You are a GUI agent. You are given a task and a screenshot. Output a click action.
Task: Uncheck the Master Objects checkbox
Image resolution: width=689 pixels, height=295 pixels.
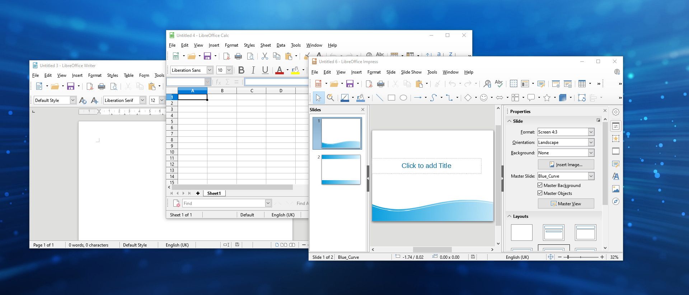pyautogui.click(x=540, y=193)
